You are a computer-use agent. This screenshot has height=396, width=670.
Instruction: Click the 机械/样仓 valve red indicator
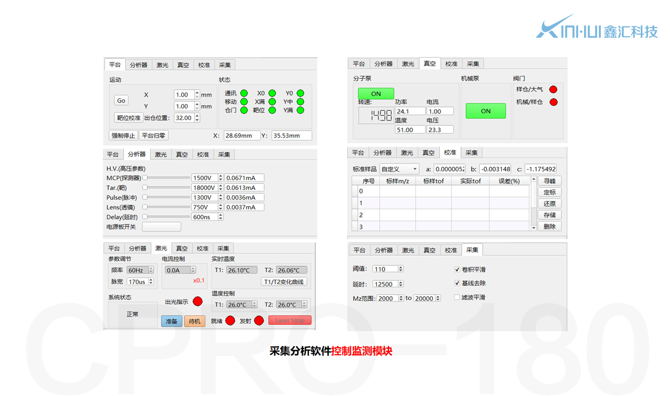coord(553,102)
